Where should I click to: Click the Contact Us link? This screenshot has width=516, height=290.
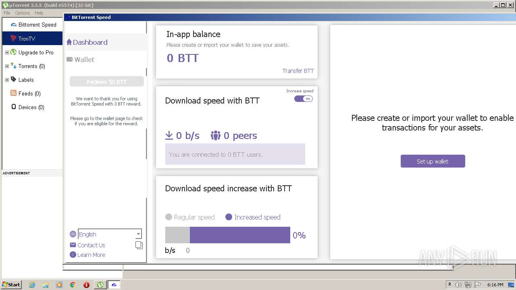point(91,245)
